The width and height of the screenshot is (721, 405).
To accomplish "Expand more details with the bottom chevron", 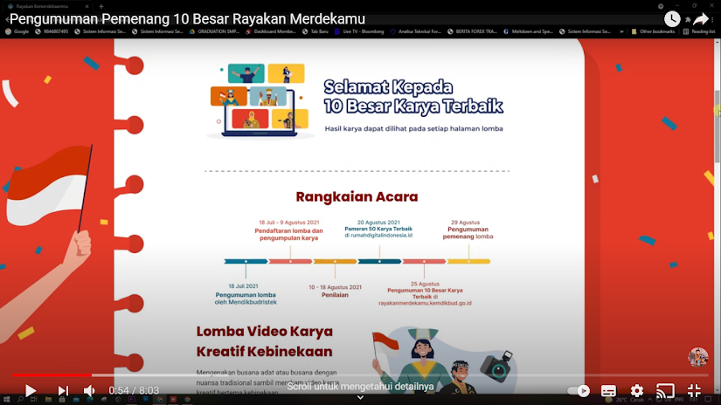I will pyautogui.click(x=360, y=398).
